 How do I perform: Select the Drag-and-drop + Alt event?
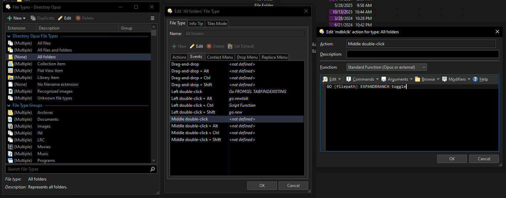click(x=237, y=71)
